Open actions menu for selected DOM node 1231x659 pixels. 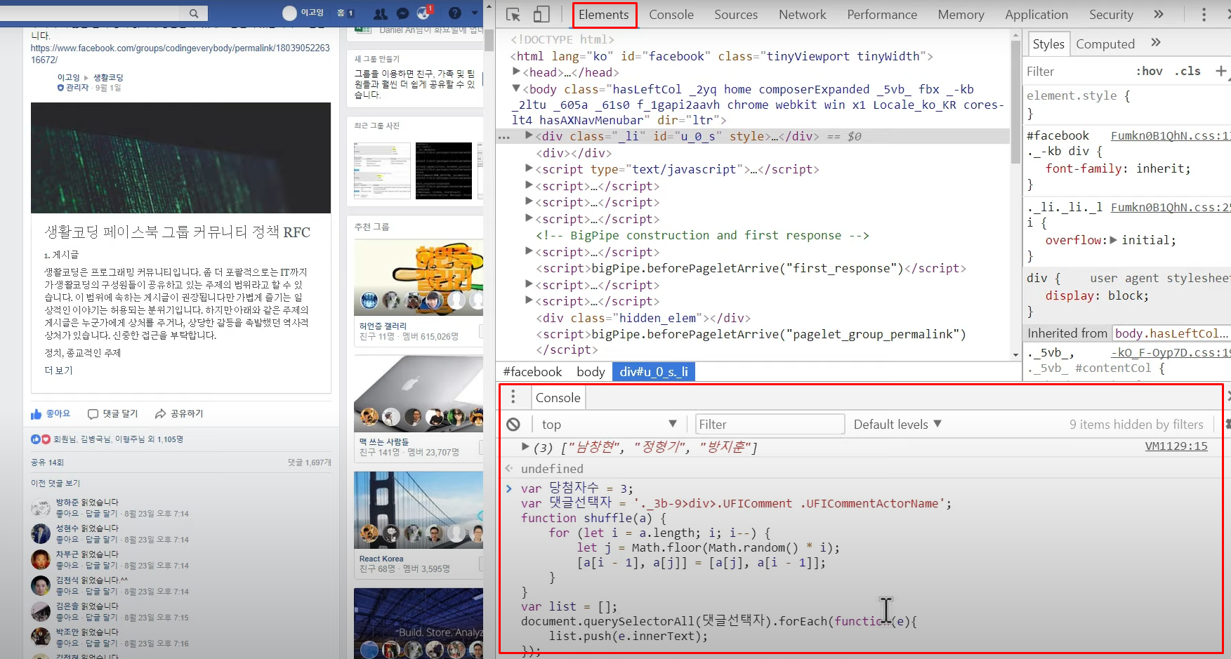503,137
